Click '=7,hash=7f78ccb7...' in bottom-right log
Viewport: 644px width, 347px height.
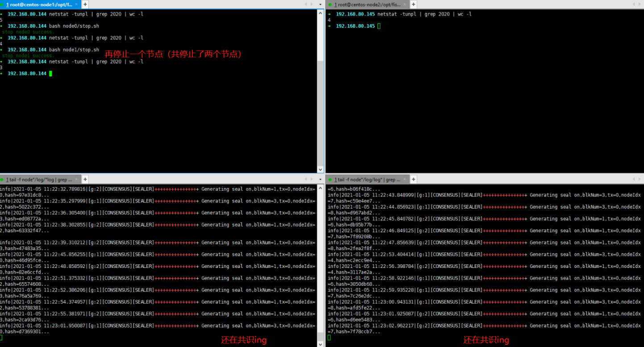(x=354, y=332)
